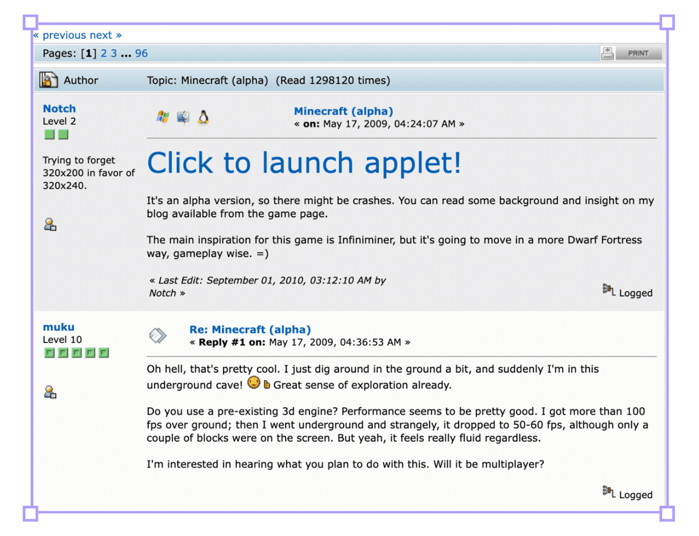This screenshot has width=699, height=536.
Task: Click the current page number [1]
Action: click(89, 54)
